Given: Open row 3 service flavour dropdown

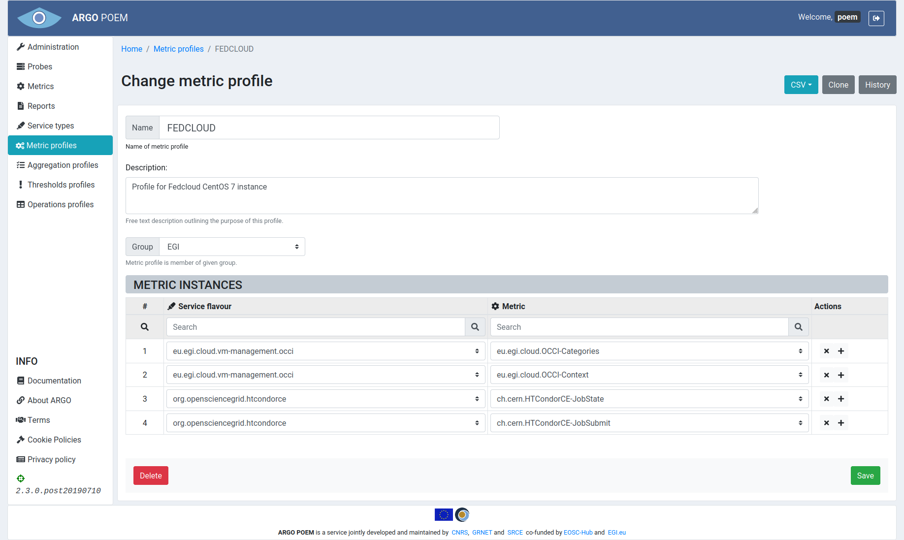Looking at the screenshot, I should (325, 399).
